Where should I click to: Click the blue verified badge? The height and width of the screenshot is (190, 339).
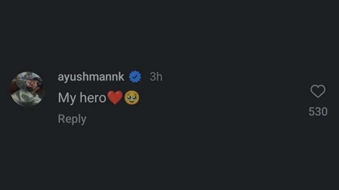click(135, 77)
